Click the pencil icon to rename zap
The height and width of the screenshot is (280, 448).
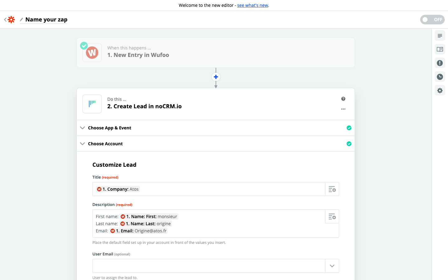pyautogui.click(x=21, y=20)
